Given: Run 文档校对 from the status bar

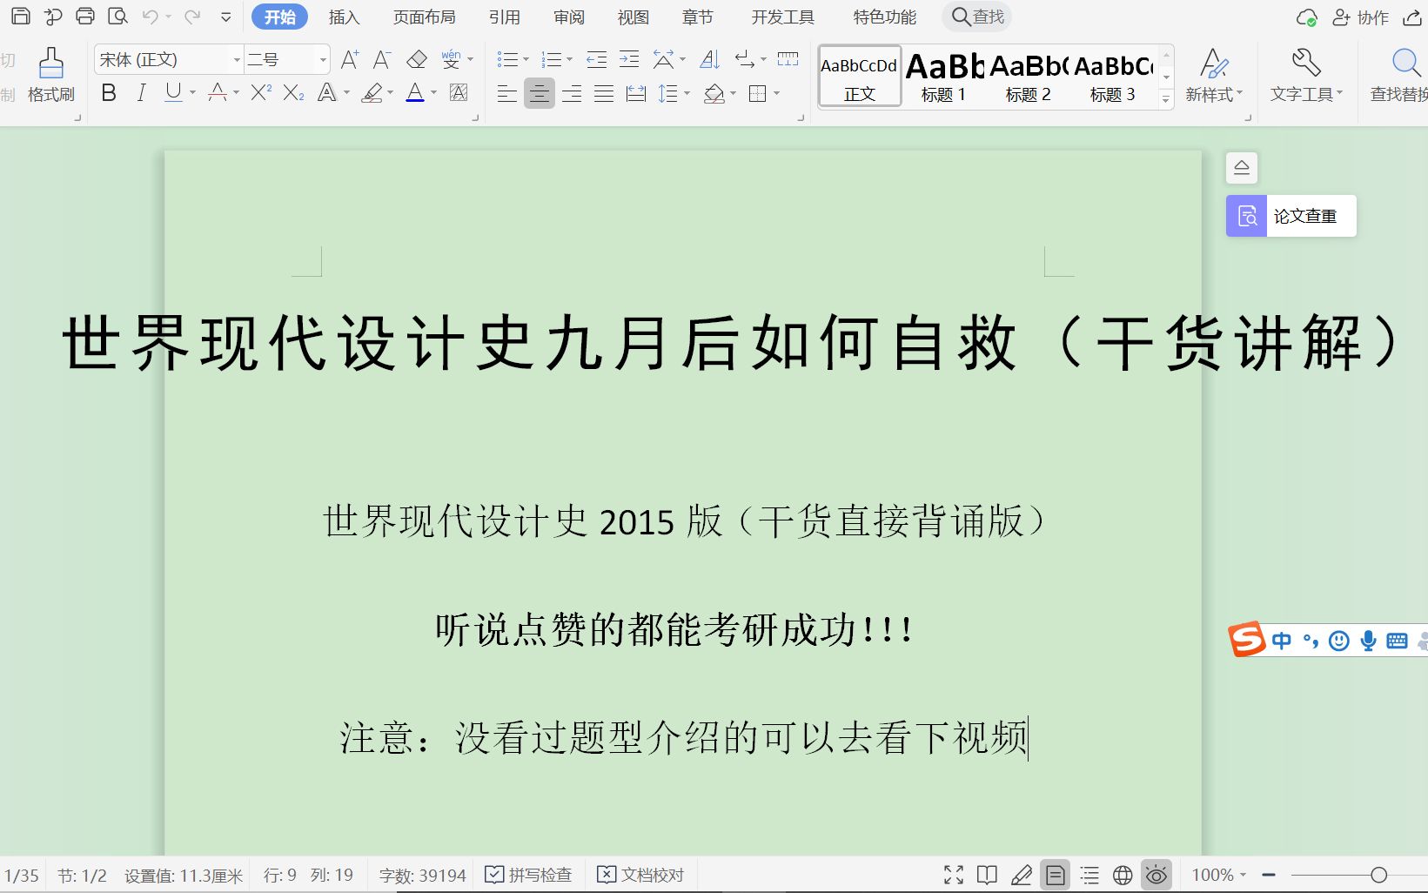Looking at the screenshot, I should click(640, 874).
